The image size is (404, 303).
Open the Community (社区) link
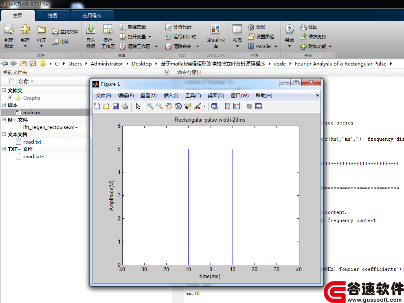click(x=308, y=27)
